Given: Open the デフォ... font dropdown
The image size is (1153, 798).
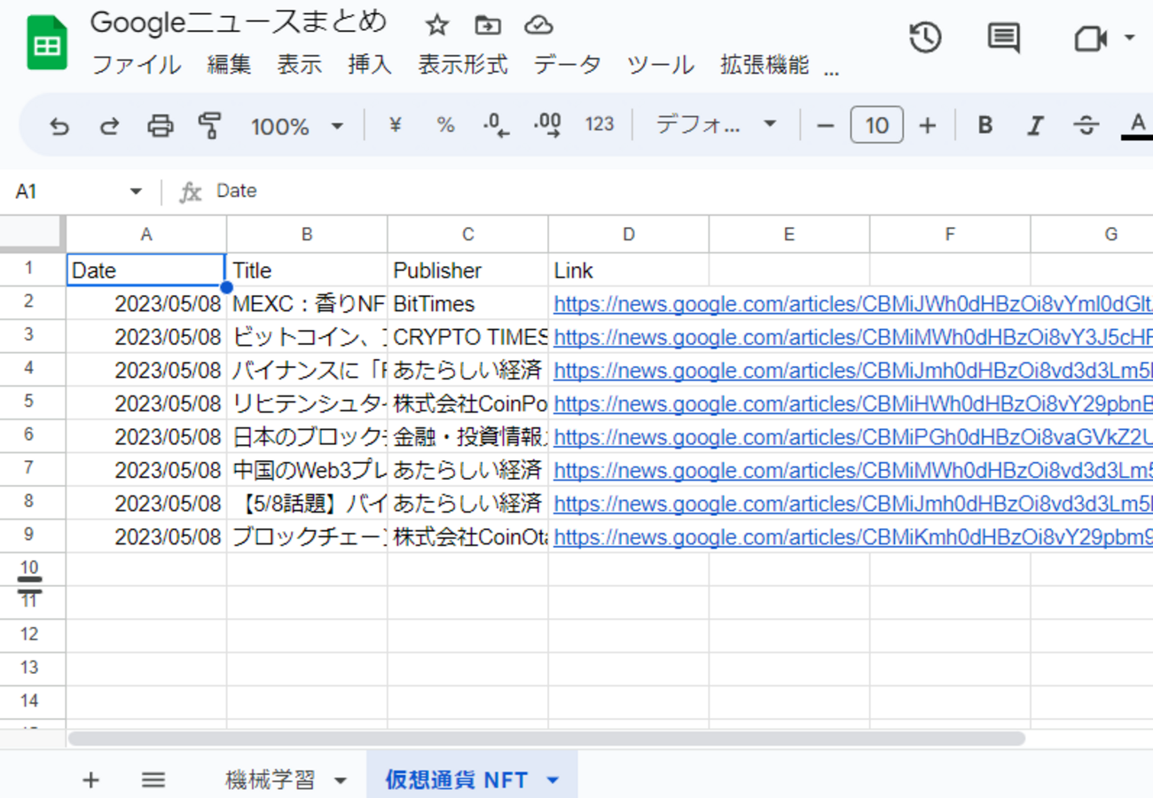Looking at the screenshot, I should click(x=715, y=125).
